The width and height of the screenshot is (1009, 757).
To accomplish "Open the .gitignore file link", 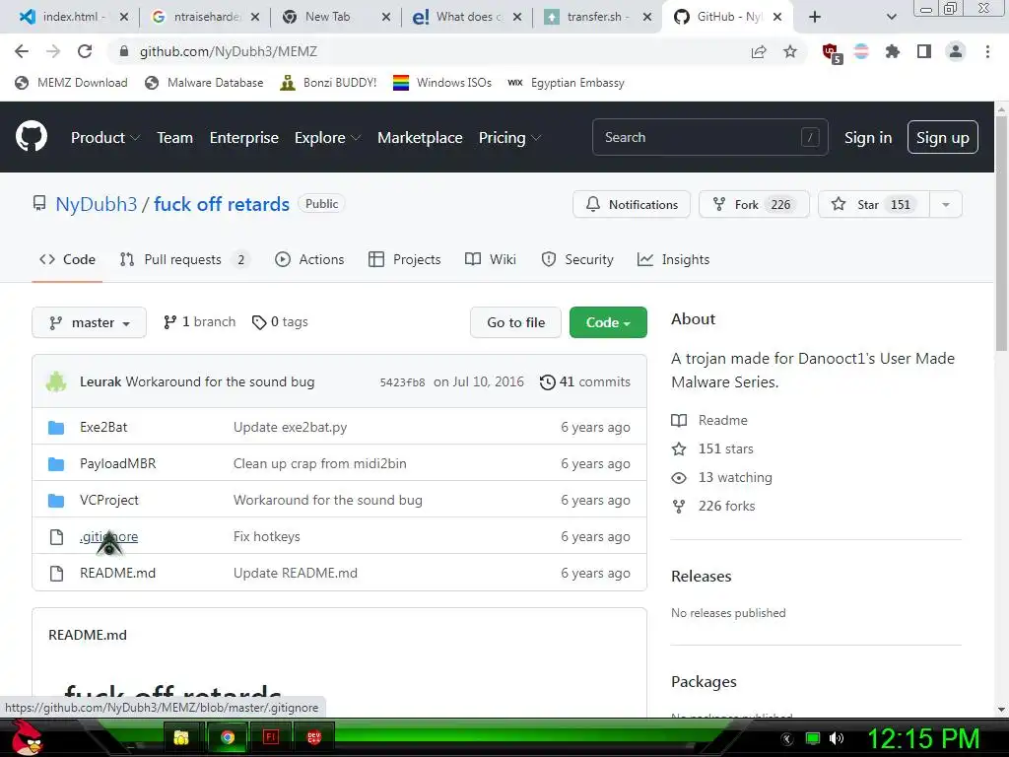I will coord(108,536).
